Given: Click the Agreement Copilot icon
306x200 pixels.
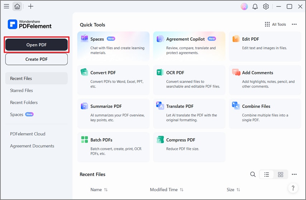Looking at the screenshot, I should point(160,39).
